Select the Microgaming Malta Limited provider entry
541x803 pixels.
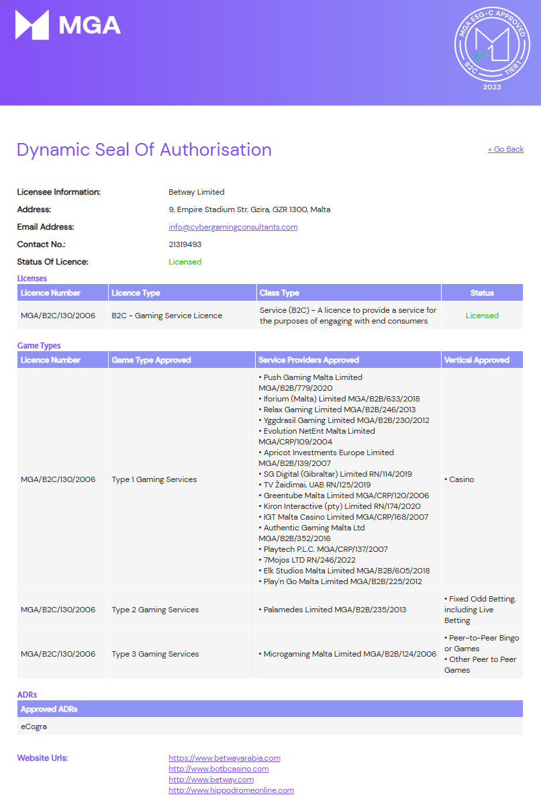[x=348, y=654]
